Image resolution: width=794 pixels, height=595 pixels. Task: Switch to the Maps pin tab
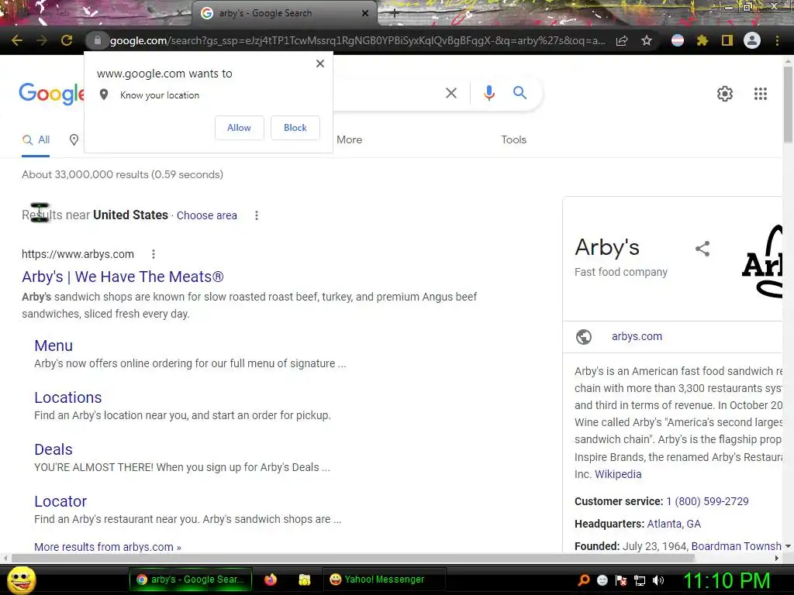74,140
